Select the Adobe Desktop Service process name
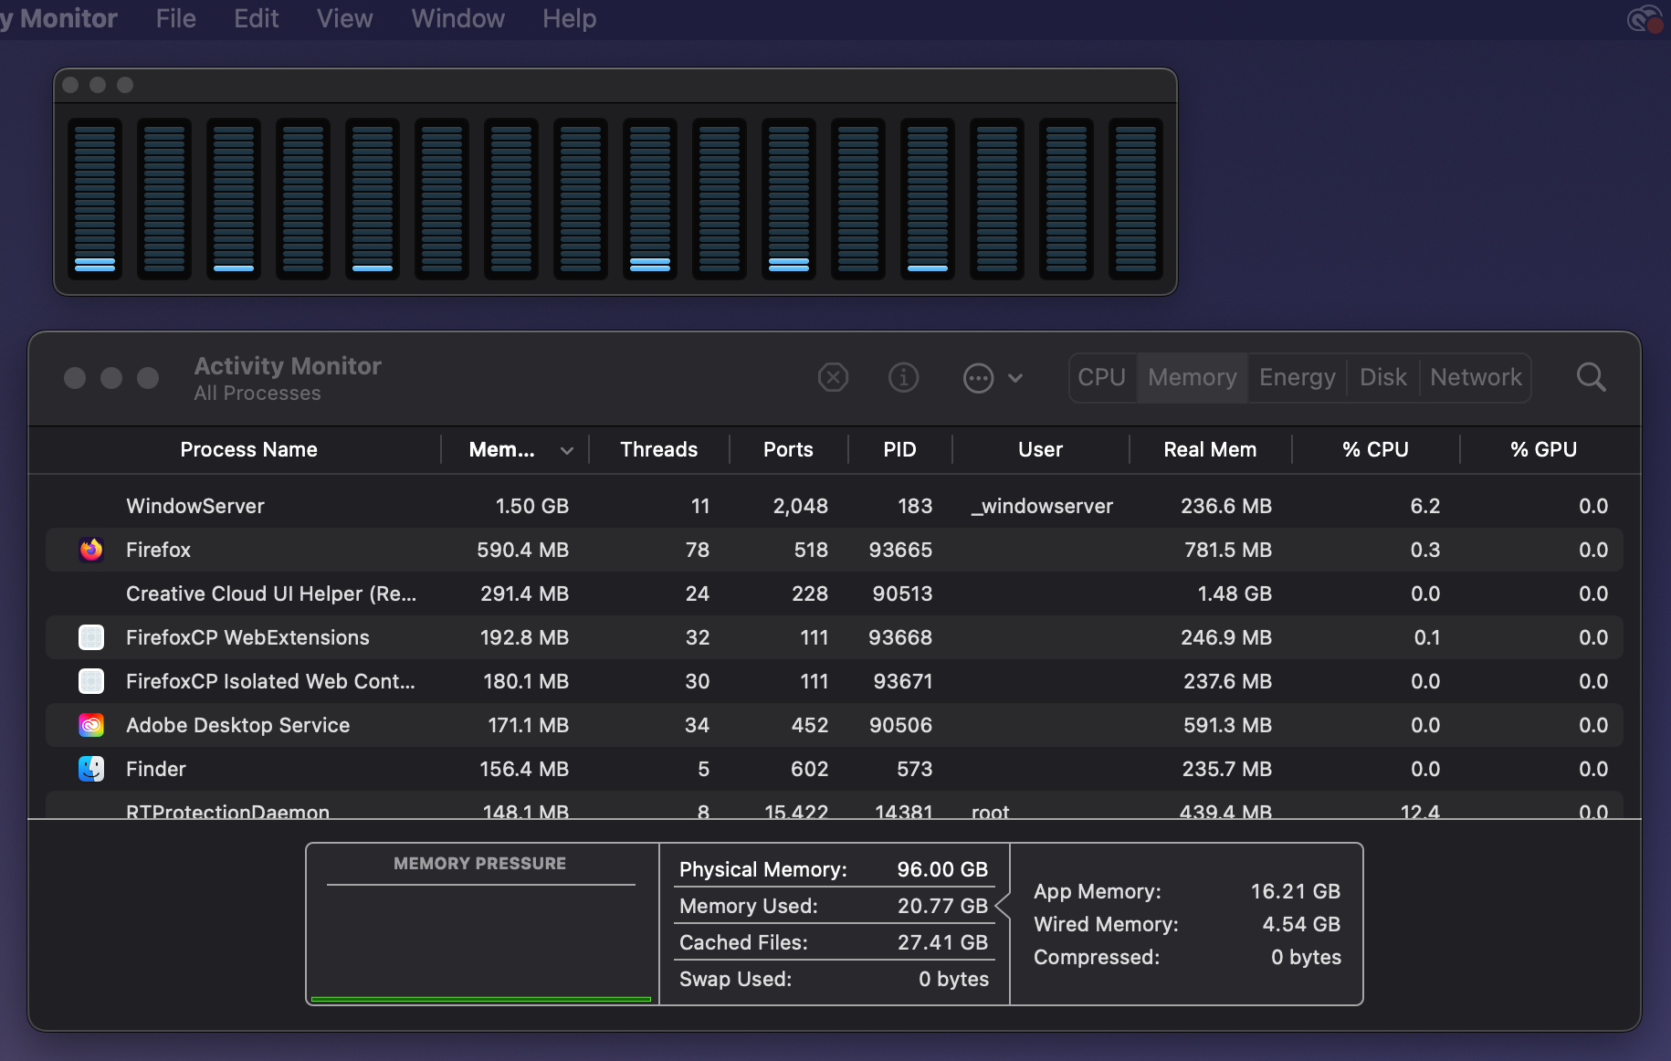Image resolution: width=1671 pixels, height=1061 pixels. [x=237, y=725]
